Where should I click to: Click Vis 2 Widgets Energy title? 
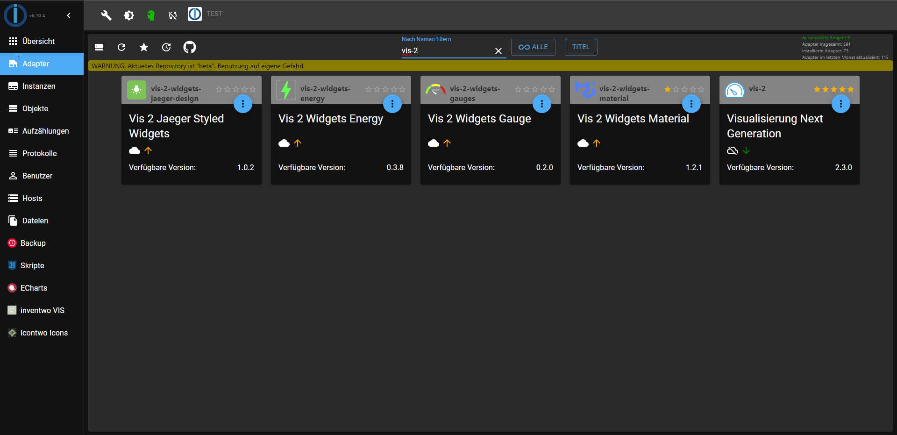point(331,119)
